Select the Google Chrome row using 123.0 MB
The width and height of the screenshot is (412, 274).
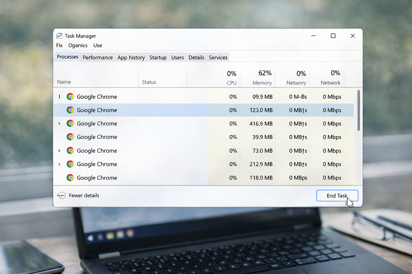click(x=203, y=110)
